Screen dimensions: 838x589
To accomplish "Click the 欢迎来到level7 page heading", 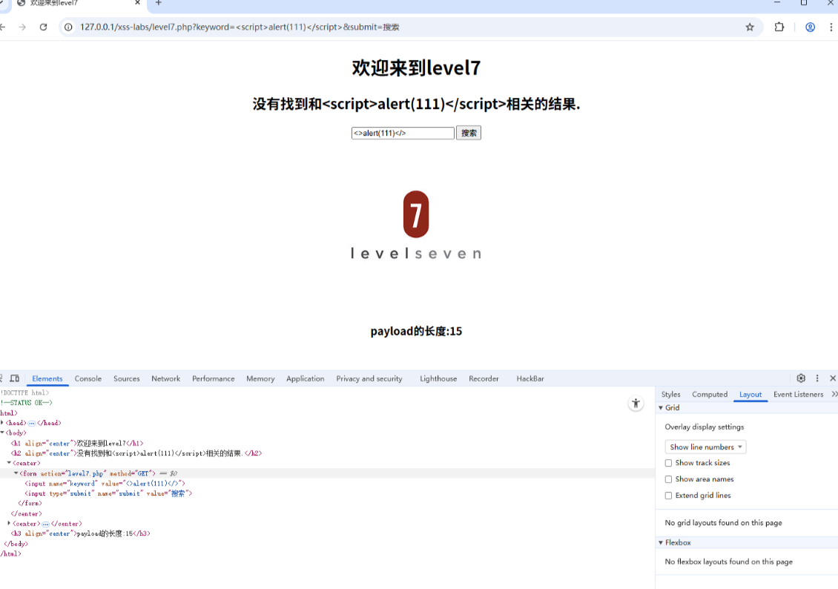I will pyautogui.click(x=416, y=68).
